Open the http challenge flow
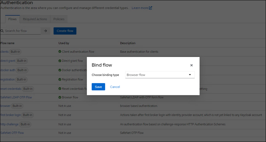Screen dimensions: 266x142 9,124
